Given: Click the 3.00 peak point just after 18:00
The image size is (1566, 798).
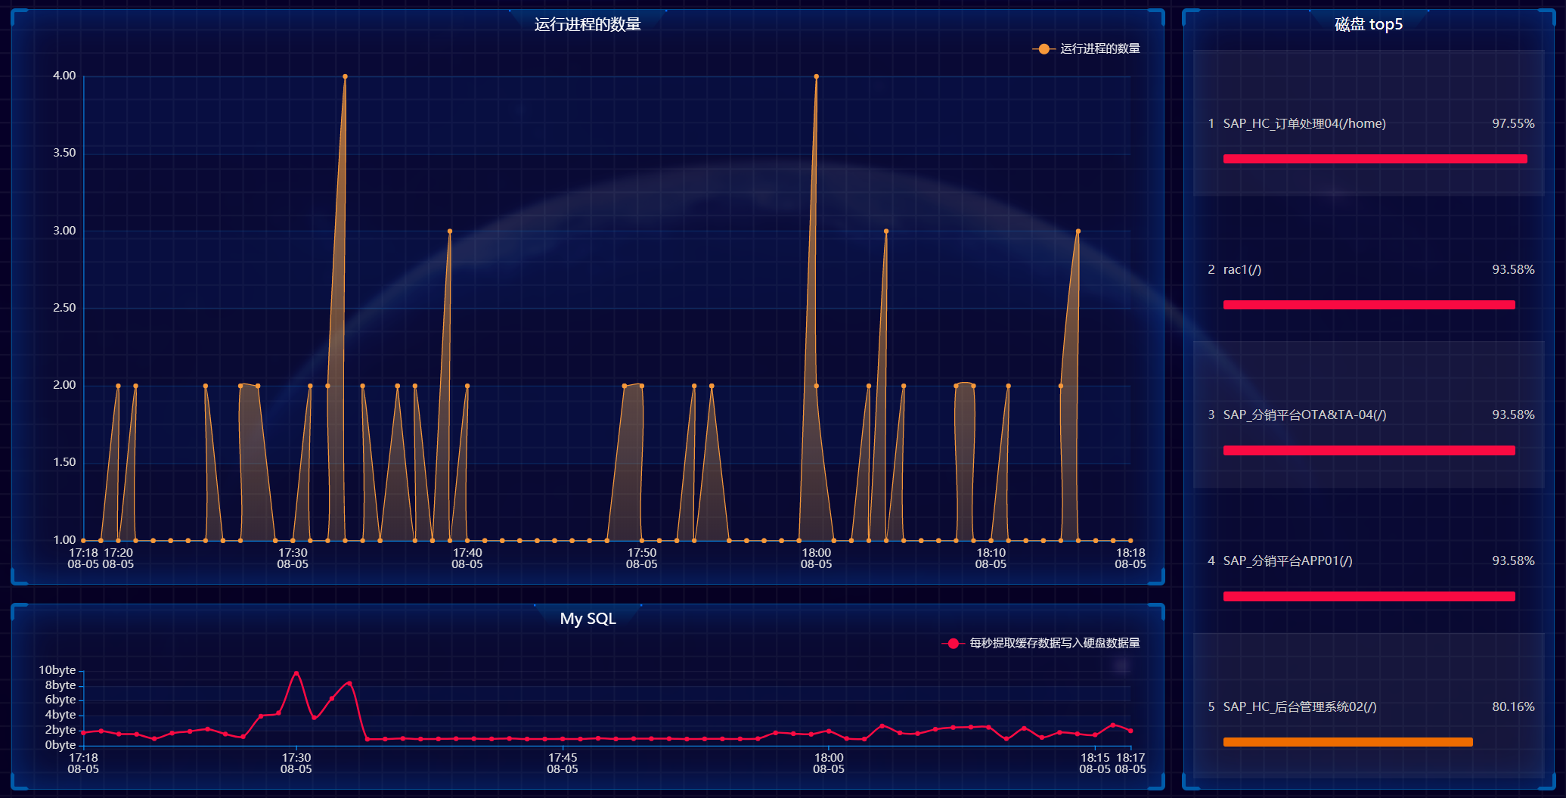Looking at the screenshot, I should point(886,231).
